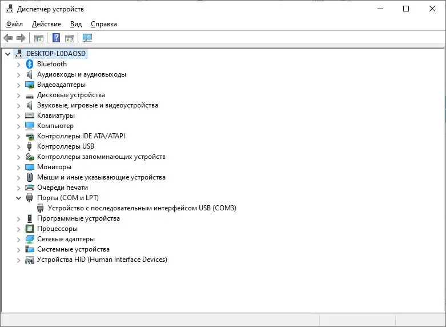The image size is (446, 327).
Task: Click the mouse icon for Мыши и иные указывающие устройства
Action: tap(30, 177)
